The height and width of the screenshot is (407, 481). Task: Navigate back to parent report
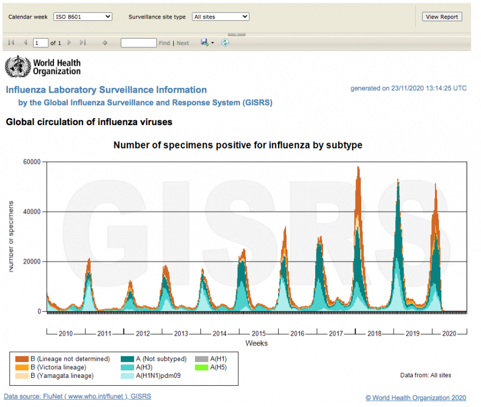point(105,43)
